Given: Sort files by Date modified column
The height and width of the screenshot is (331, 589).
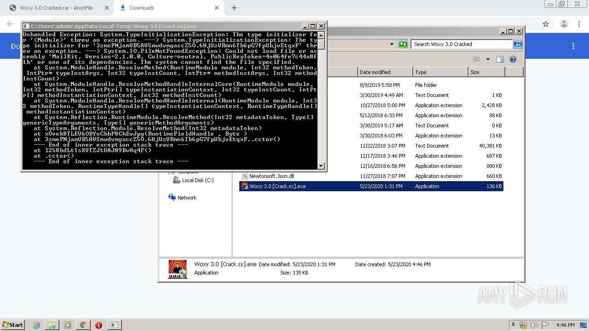Looking at the screenshot, I should (x=386, y=72).
